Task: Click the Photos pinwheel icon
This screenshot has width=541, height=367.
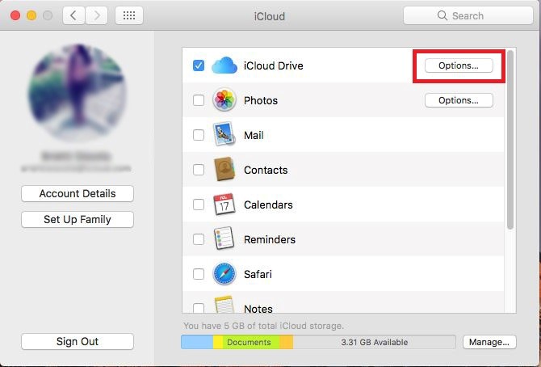Action: [224, 100]
